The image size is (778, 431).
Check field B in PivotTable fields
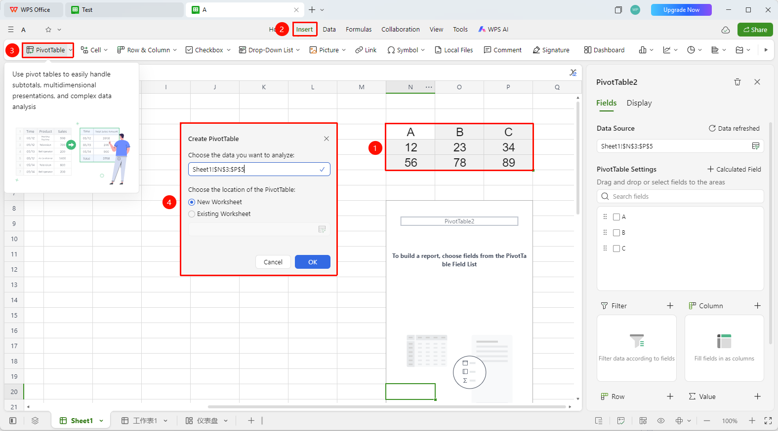click(x=616, y=233)
